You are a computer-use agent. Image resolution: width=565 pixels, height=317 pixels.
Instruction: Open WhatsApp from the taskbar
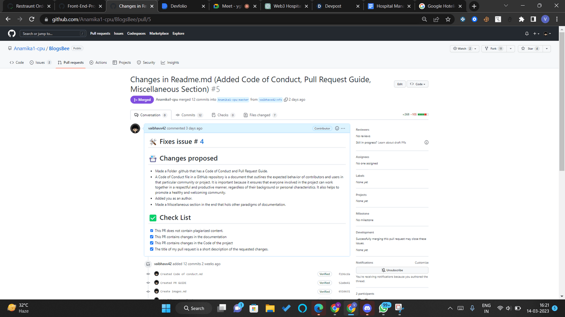(x=384, y=308)
